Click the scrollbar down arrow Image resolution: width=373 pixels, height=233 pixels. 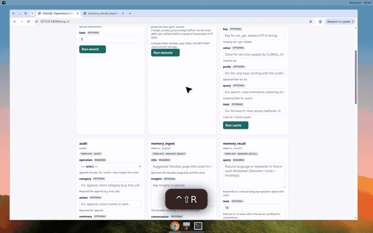tap(356, 217)
